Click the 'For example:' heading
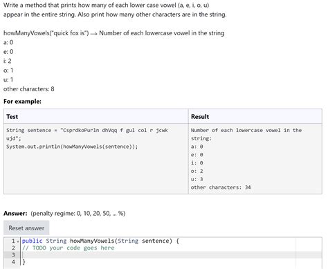The image size is (328, 269). (x=22, y=102)
